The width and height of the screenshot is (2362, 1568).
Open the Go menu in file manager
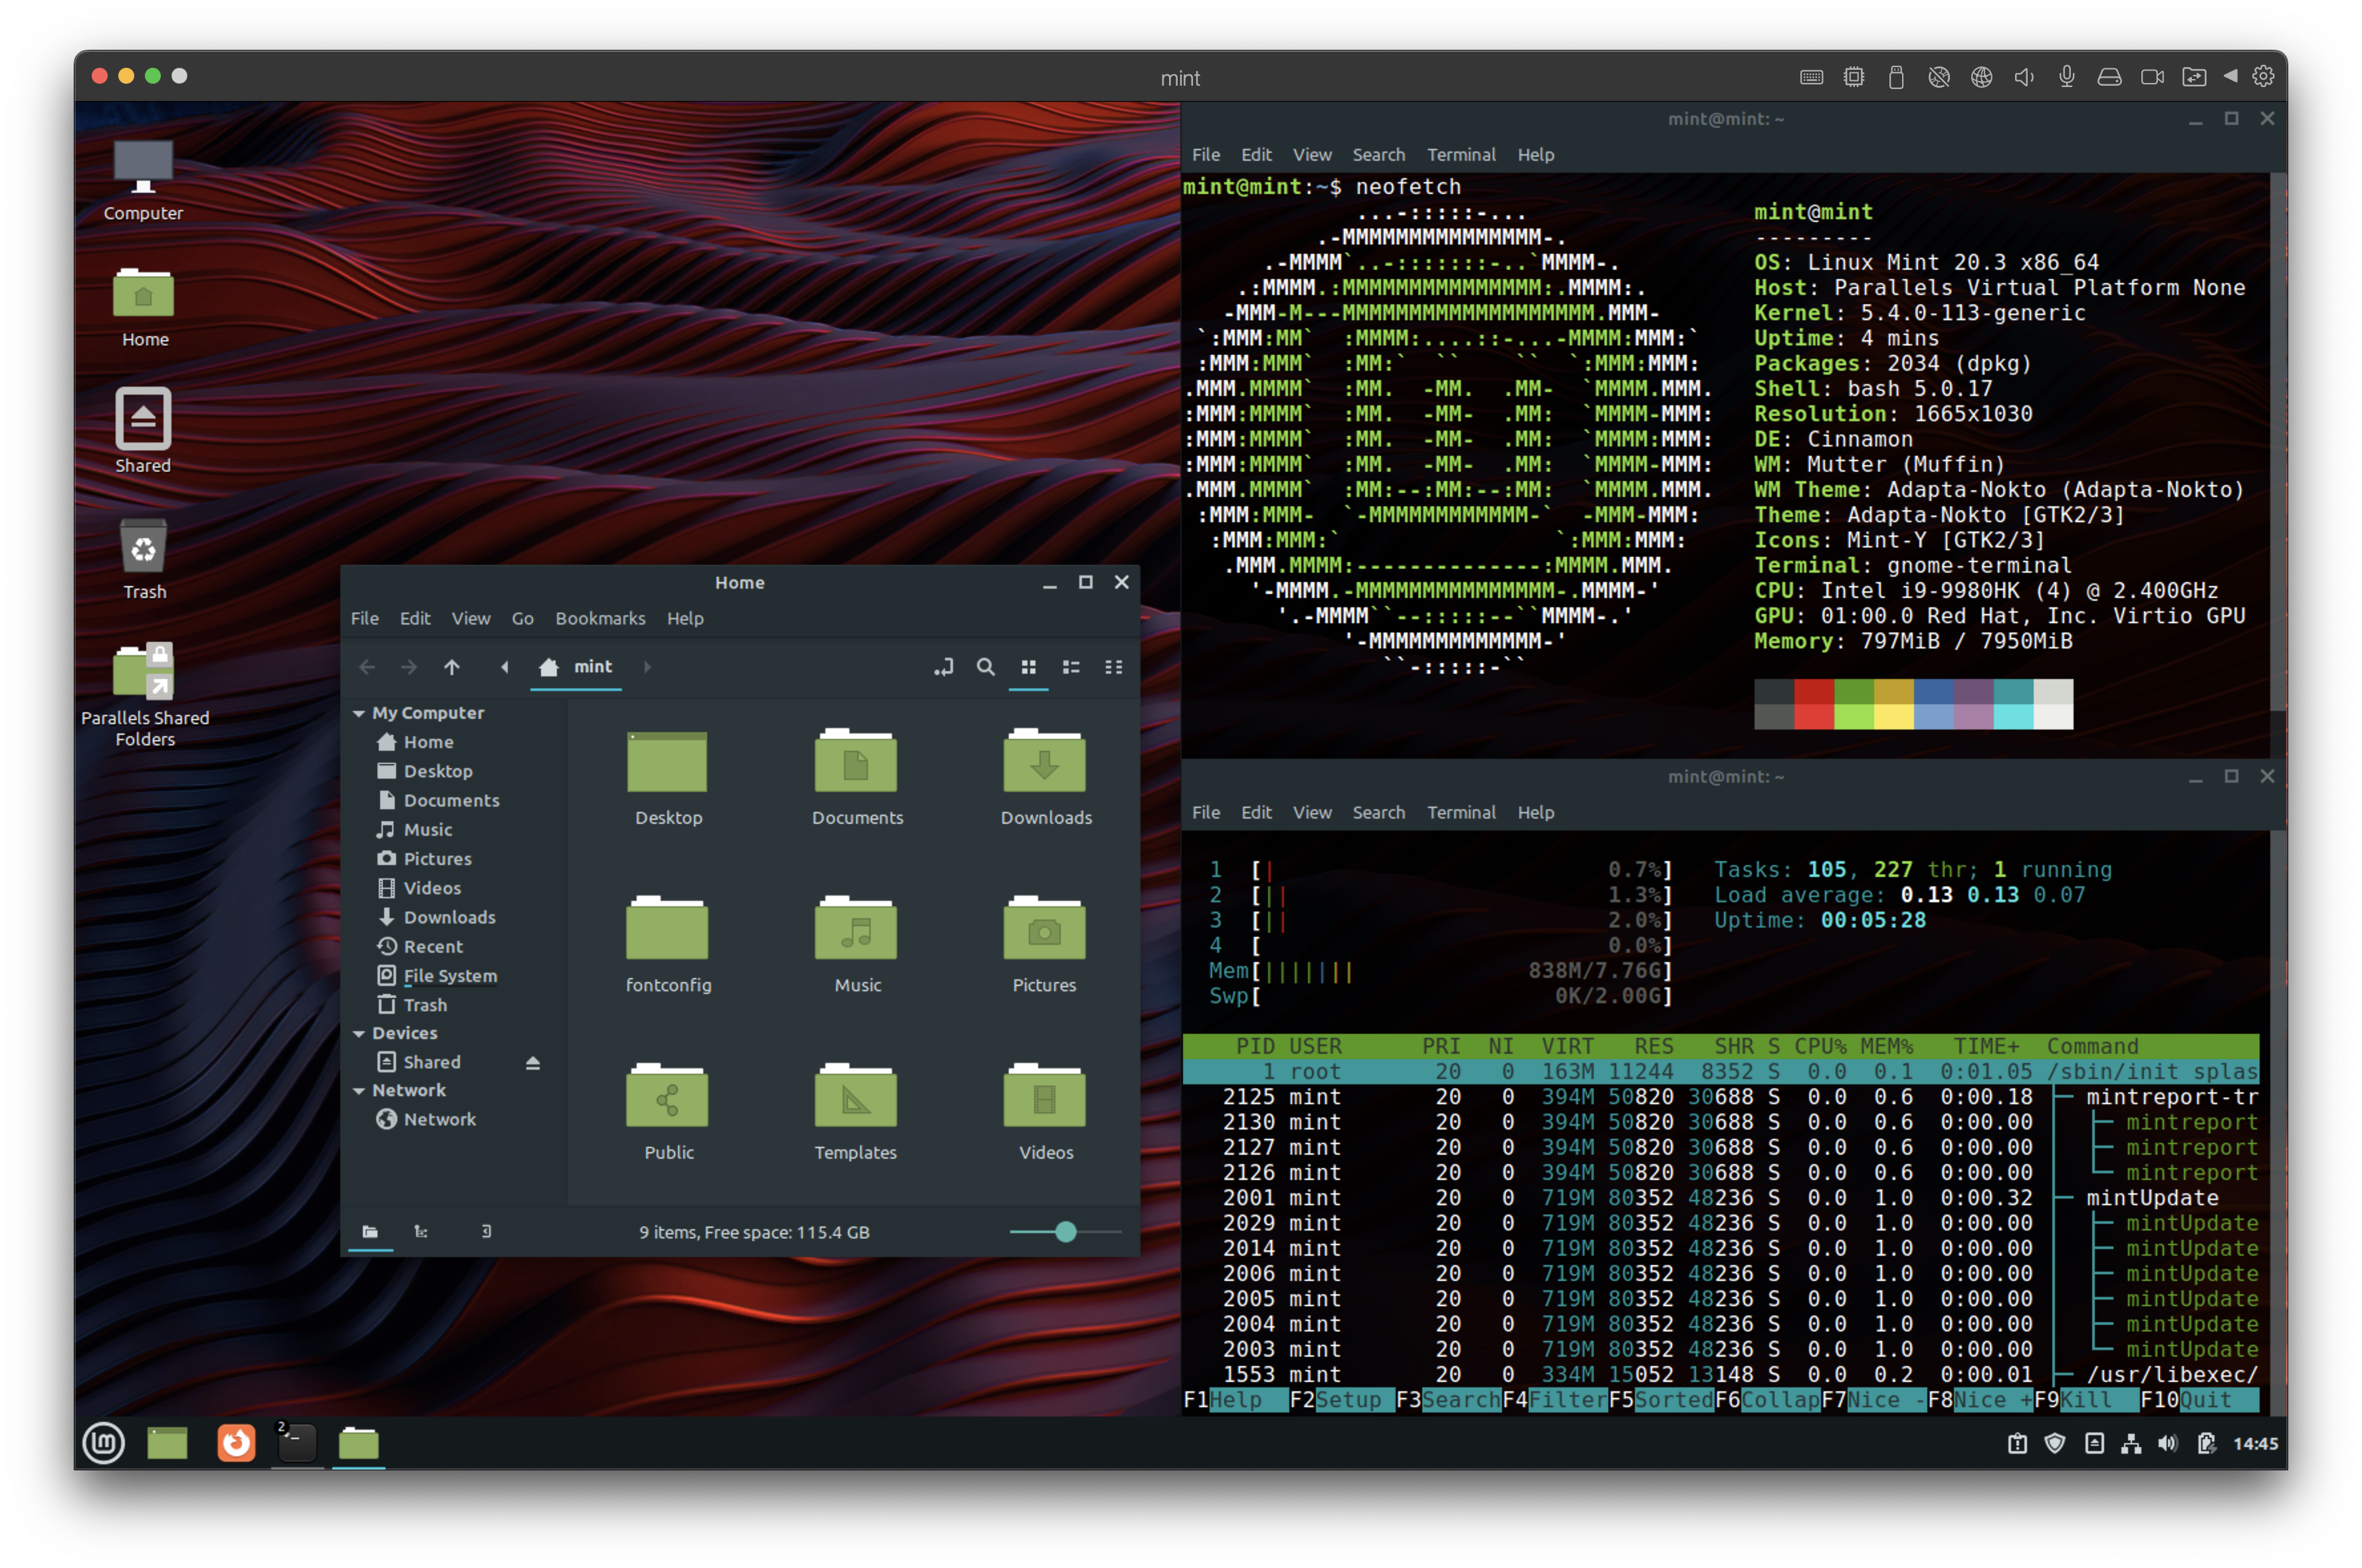522,618
